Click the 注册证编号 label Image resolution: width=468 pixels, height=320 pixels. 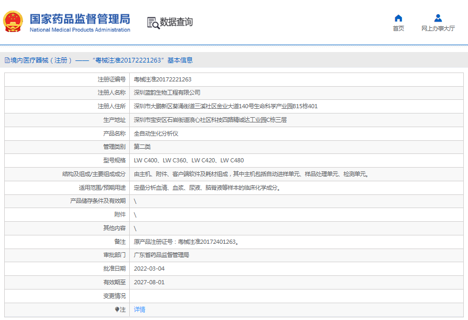112,79
